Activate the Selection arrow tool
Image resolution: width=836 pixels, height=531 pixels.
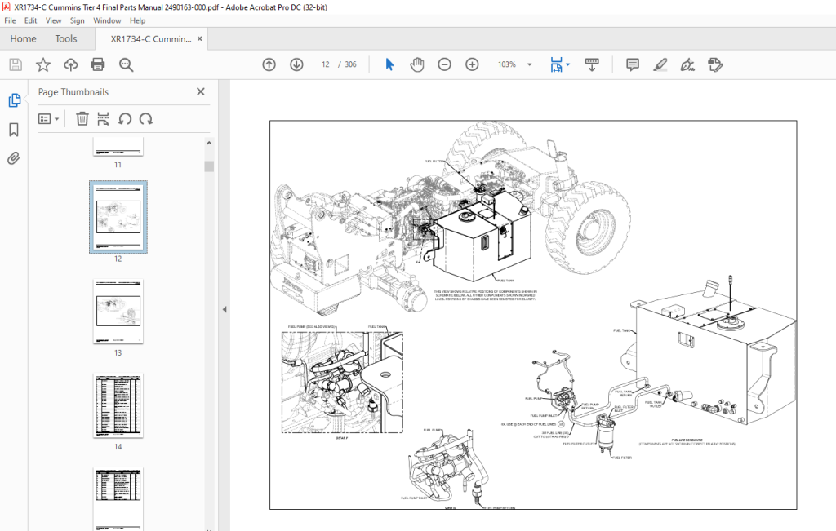click(x=389, y=64)
